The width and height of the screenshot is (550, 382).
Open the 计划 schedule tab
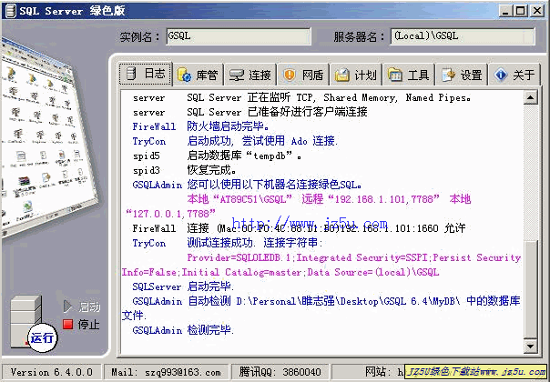(x=356, y=75)
